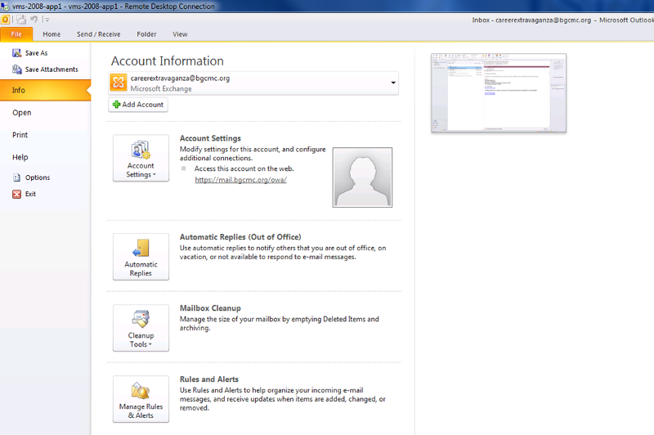Click the Manage Rules & Alerts button label

point(141,410)
